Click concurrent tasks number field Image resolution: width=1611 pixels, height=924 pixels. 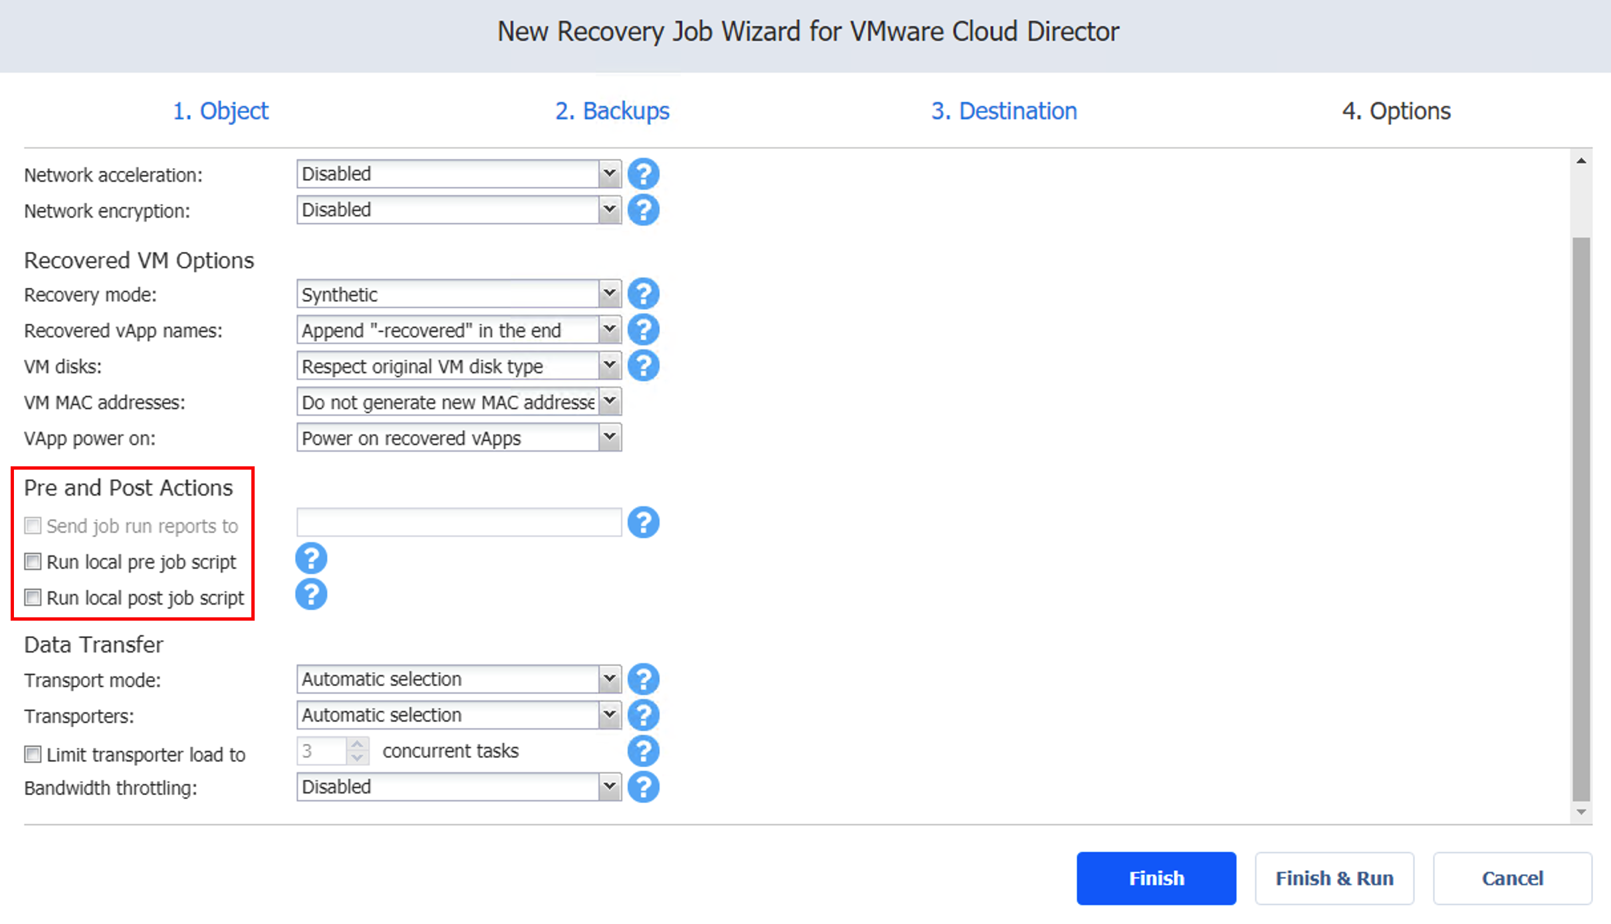(x=321, y=751)
